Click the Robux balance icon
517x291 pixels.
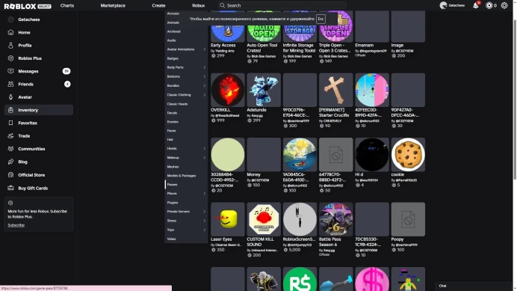tap(489, 6)
